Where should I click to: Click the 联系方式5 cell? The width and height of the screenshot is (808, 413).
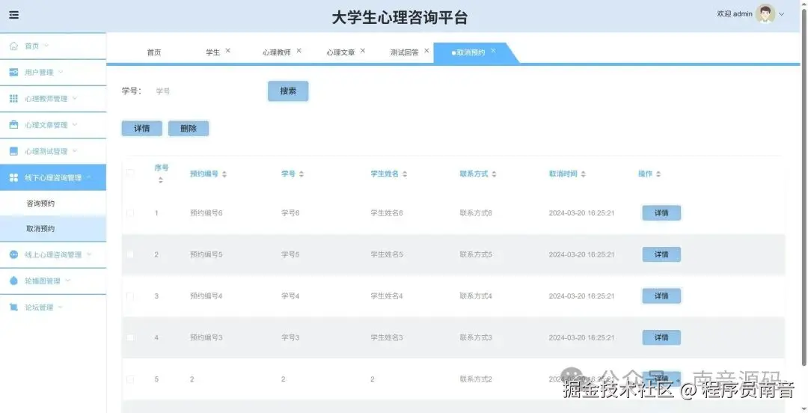(x=476, y=254)
